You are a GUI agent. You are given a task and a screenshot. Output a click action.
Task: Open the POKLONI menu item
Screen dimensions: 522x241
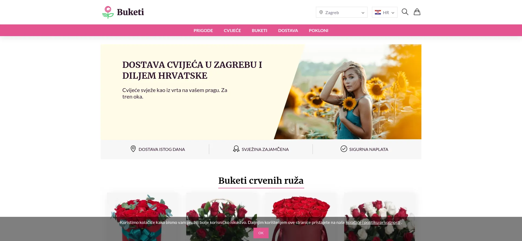pyautogui.click(x=318, y=30)
